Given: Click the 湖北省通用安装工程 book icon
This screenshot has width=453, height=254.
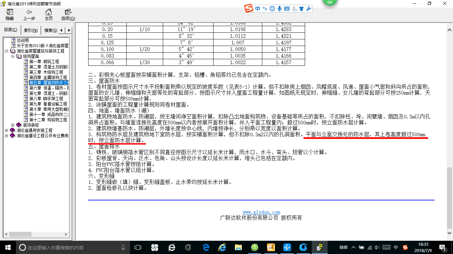Looking at the screenshot, I should click(x=13, y=130).
